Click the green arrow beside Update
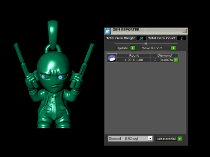 [x=133, y=48]
